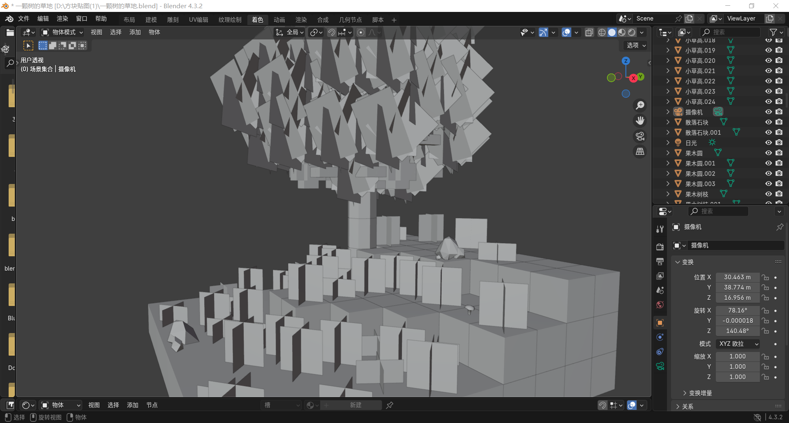
Task: Switch perspective/orthographic with the grid gizmo
Action: (x=640, y=152)
